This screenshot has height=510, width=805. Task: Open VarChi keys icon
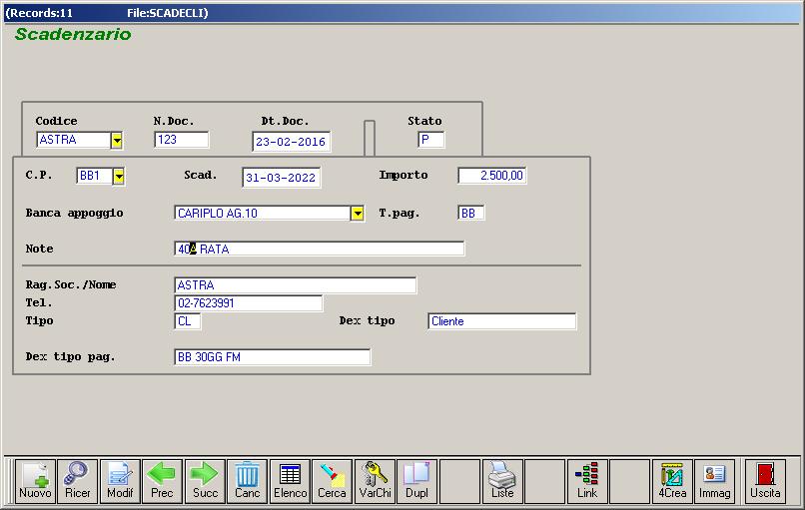(375, 481)
